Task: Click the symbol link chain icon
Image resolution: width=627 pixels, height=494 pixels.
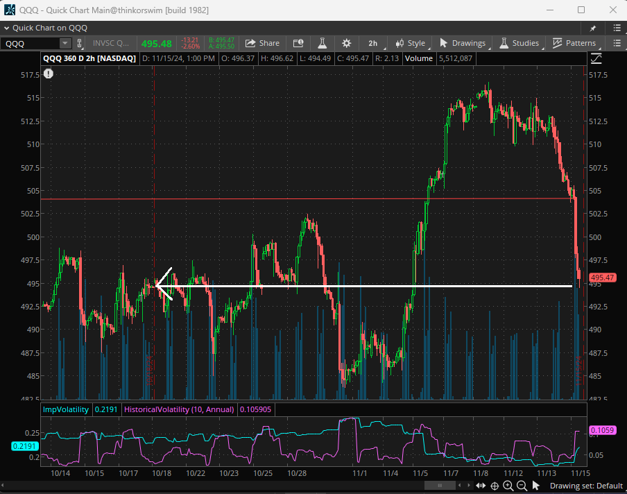Action: pos(79,43)
